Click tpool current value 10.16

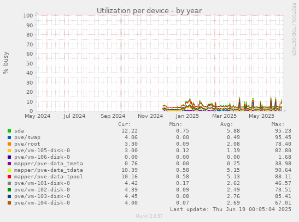tap(130, 177)
